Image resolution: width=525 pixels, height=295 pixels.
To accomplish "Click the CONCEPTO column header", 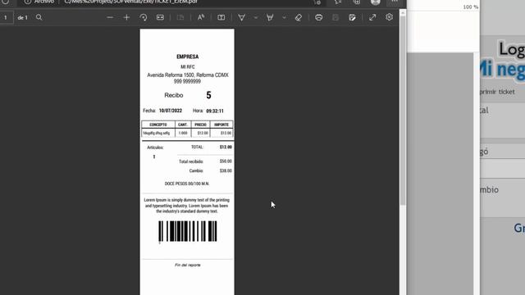I will point(158,125).
